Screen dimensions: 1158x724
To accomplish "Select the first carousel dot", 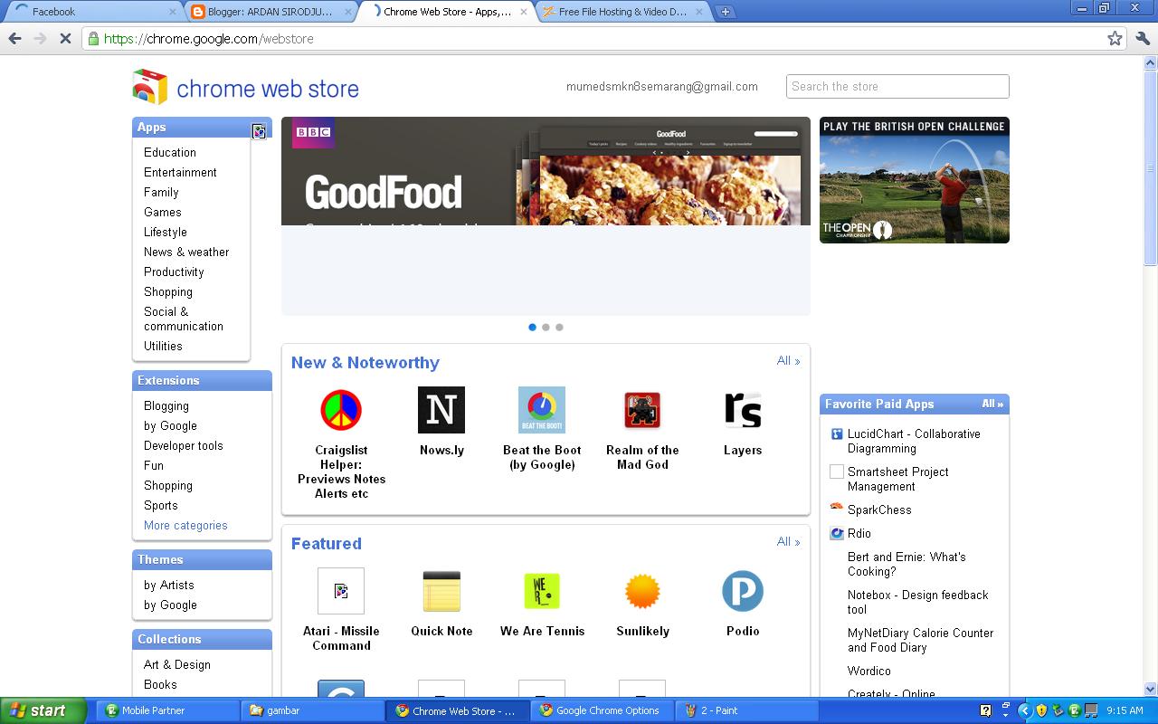I will click(x=532, y=327).
